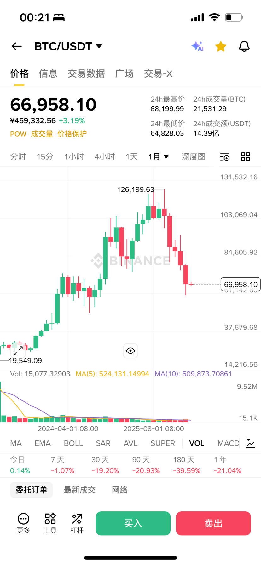Enable the BOLL indicator
This screenshot has width=261, height=565.
click(x=73, y=443)
